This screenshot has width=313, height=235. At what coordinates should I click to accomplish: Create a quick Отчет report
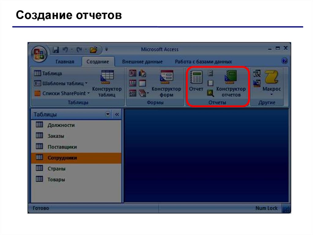pos(196,81)
